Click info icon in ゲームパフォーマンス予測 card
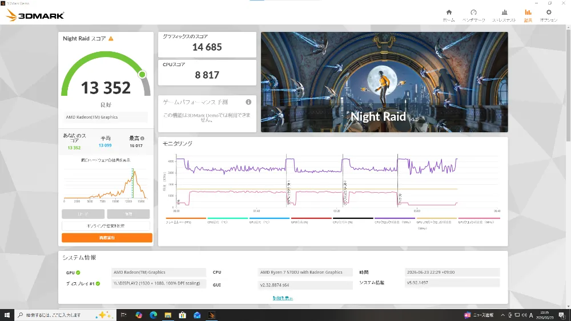 point(248,102)
